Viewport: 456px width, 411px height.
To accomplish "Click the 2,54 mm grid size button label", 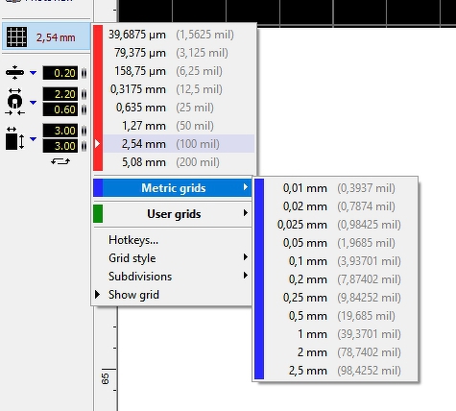I will [56, 37].
